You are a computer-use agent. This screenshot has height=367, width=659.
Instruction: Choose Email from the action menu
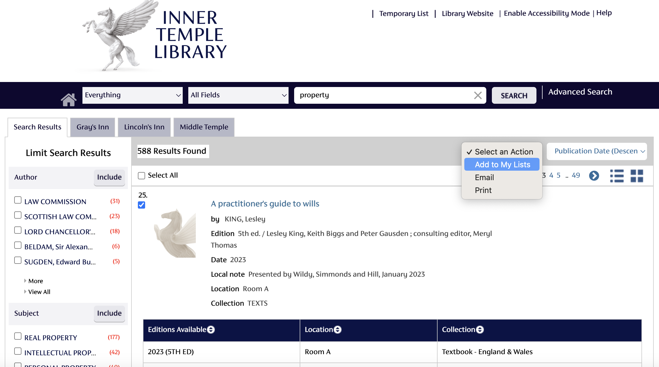(502, 177)
